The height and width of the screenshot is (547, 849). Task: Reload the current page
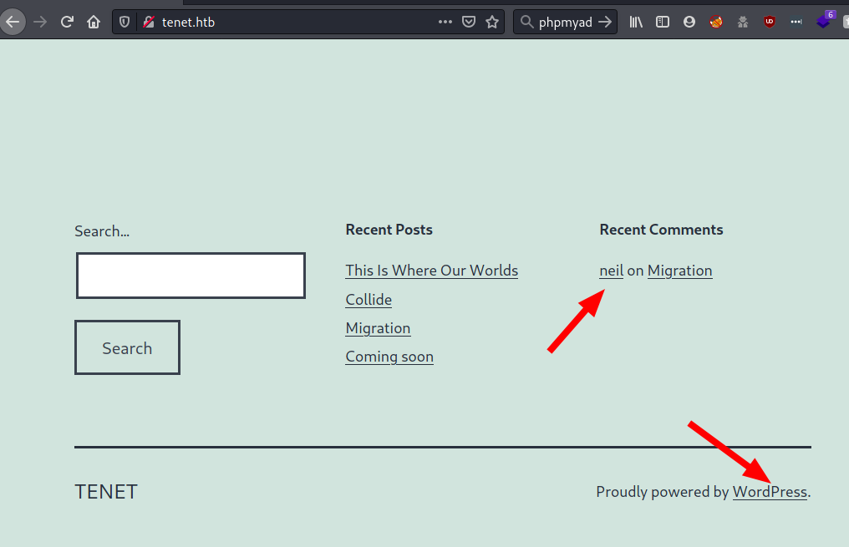tap(67, 23)
